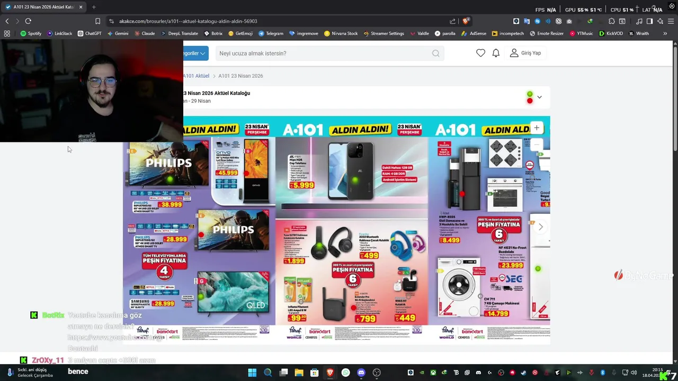Open the QLED Samsung TV product image

click(233, 293)
